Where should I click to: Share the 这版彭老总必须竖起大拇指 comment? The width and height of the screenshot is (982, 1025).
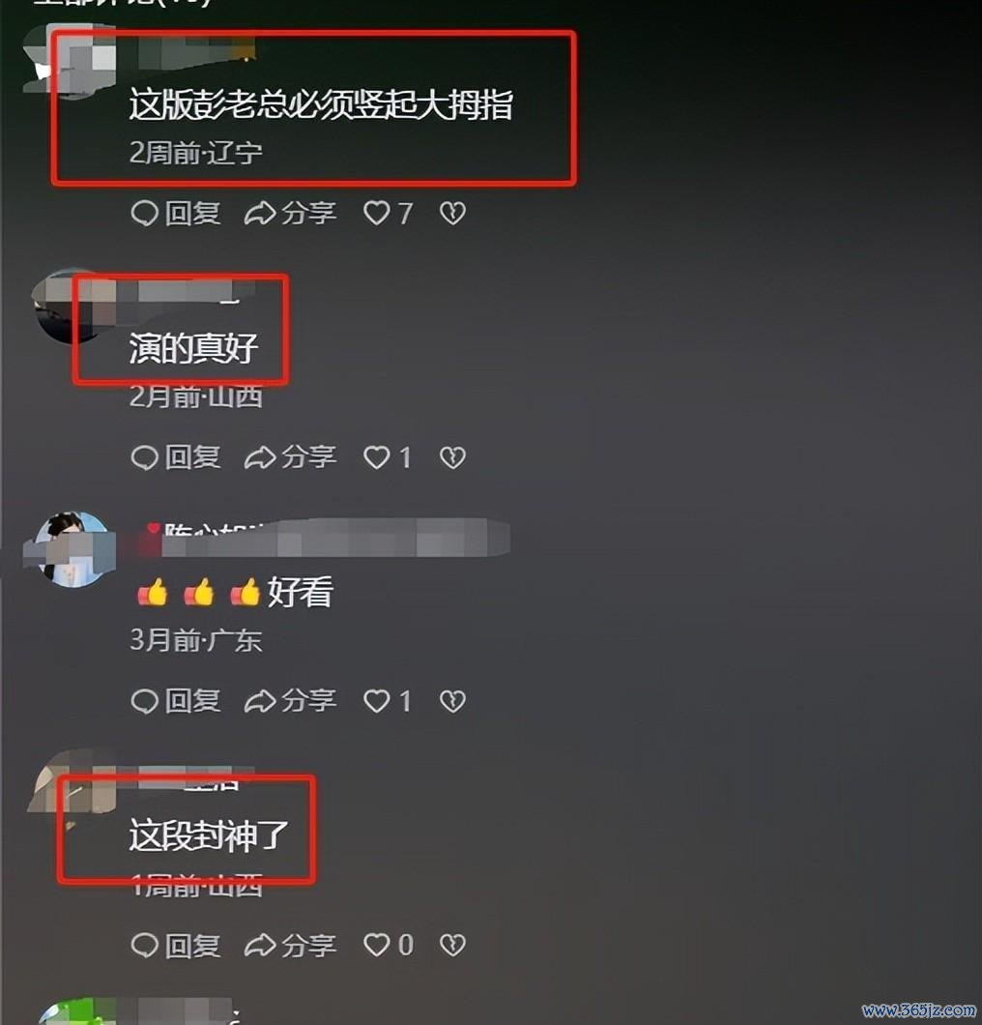(x=290, y=213)
